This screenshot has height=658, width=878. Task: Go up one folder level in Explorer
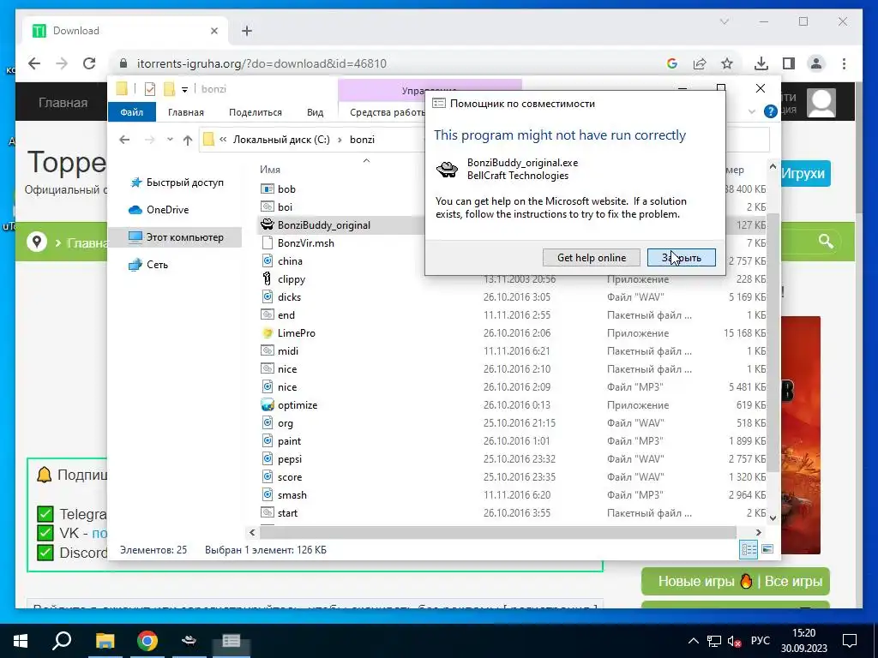tap(188, 140)
